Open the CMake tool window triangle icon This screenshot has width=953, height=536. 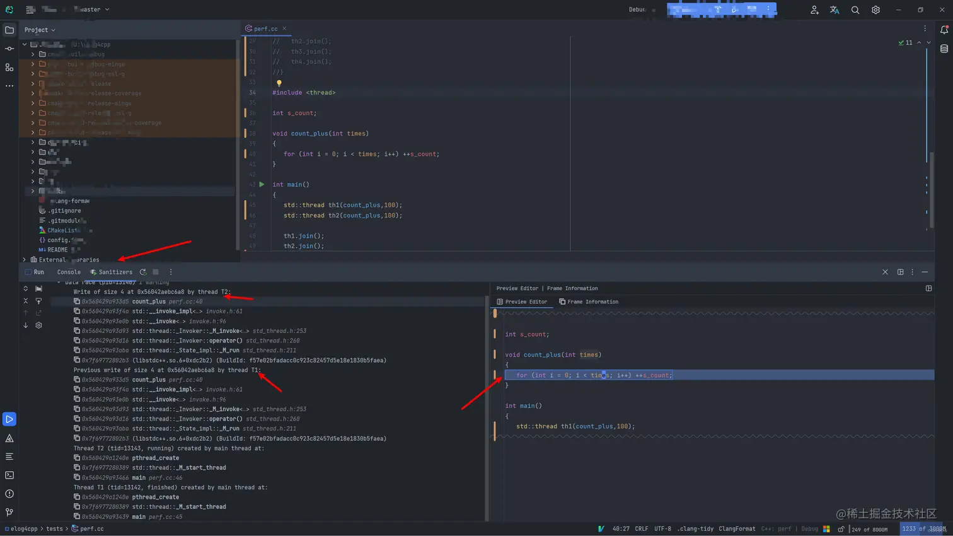pos(9,438)
